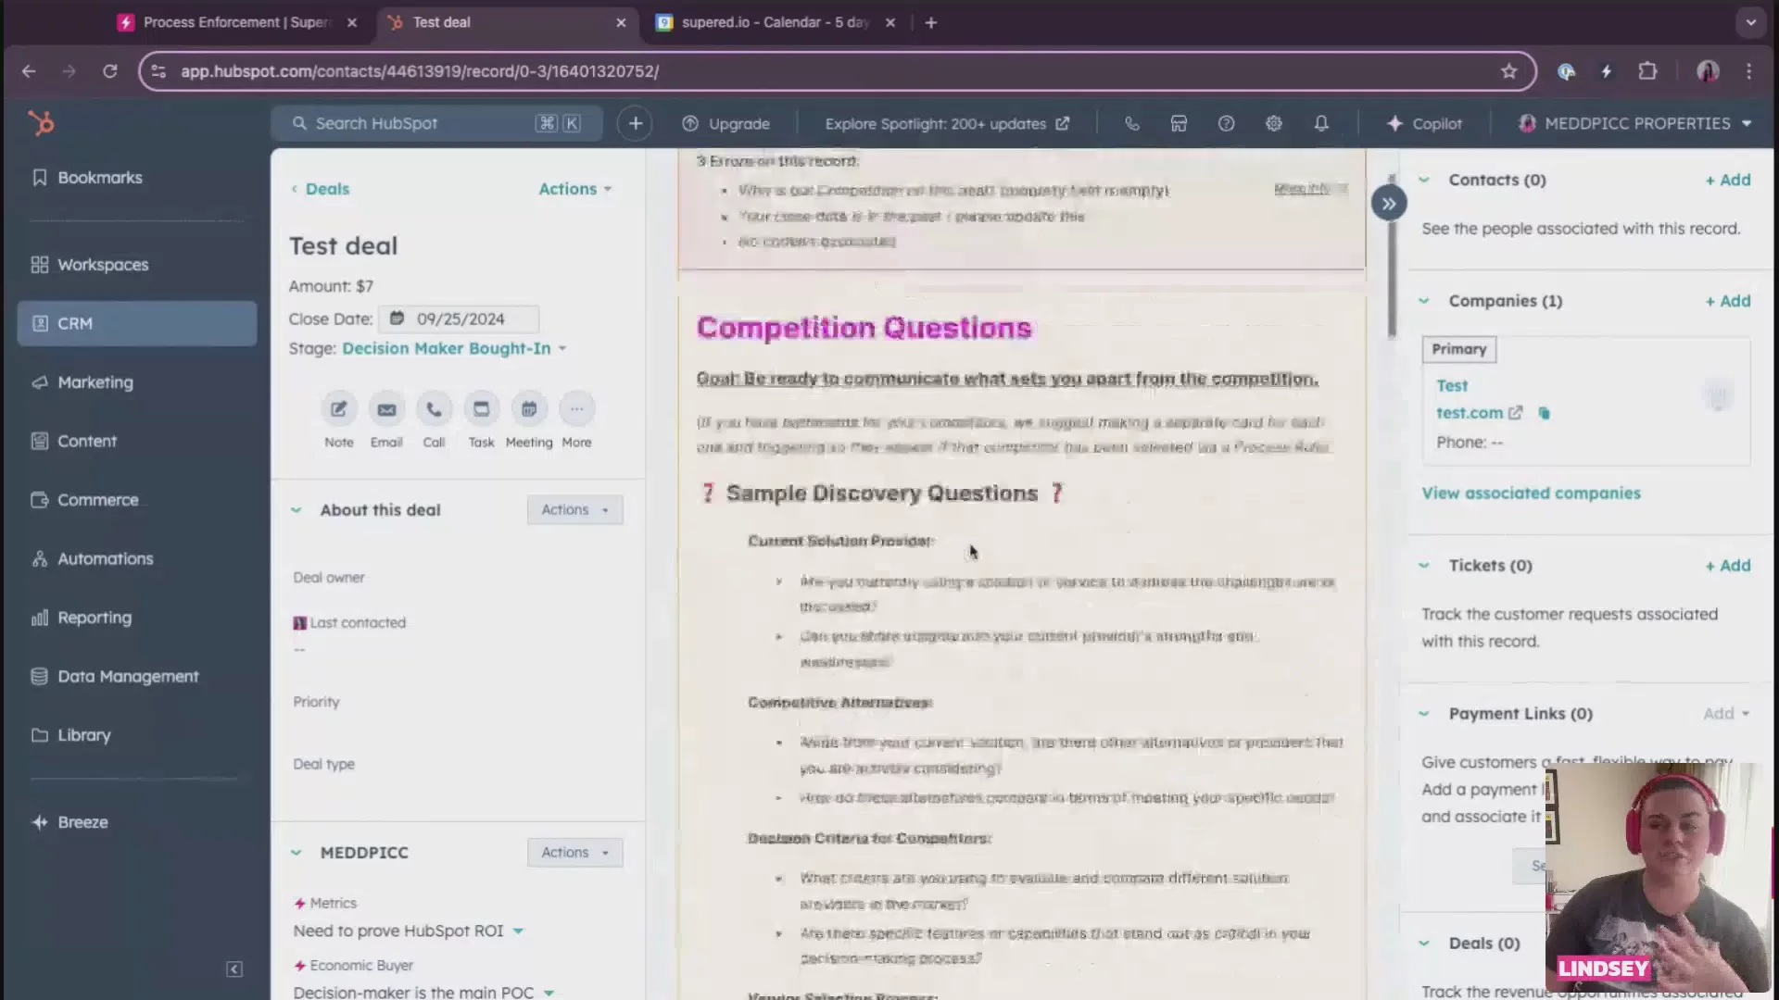Add a ticket
The image size is (1779, 1000).
[x=1728, y=566]
